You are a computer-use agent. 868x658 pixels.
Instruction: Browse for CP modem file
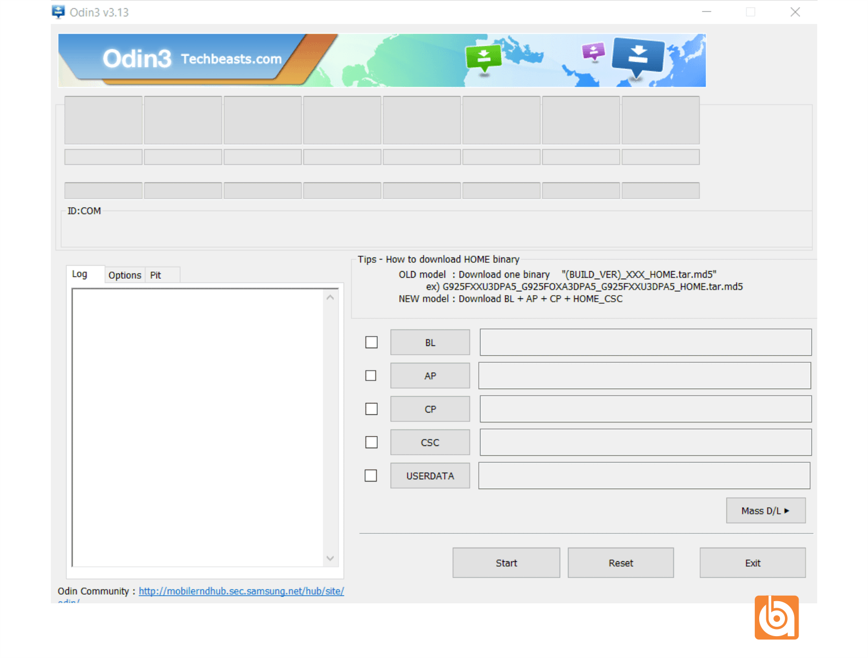430,409
